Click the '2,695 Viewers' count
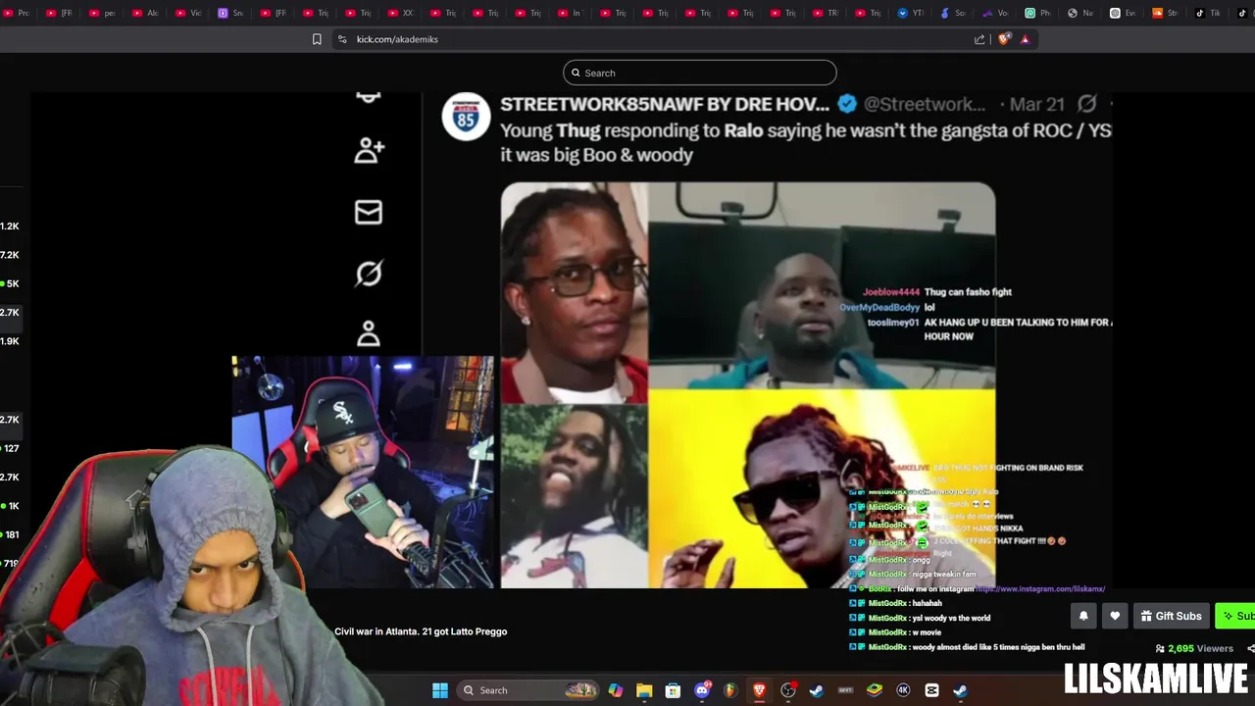This screenshot has width=1255, height=706. pyautogui.click(x=1193, y=648)
